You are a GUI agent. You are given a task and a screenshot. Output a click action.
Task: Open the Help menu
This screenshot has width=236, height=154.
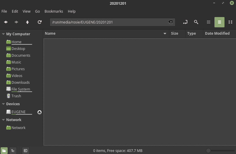[x=72, y=11]
